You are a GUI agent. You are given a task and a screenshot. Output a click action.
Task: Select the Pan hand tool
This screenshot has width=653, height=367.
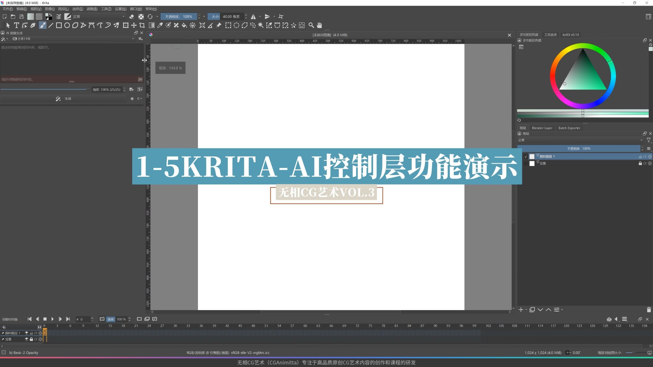[x=319, y=25]
